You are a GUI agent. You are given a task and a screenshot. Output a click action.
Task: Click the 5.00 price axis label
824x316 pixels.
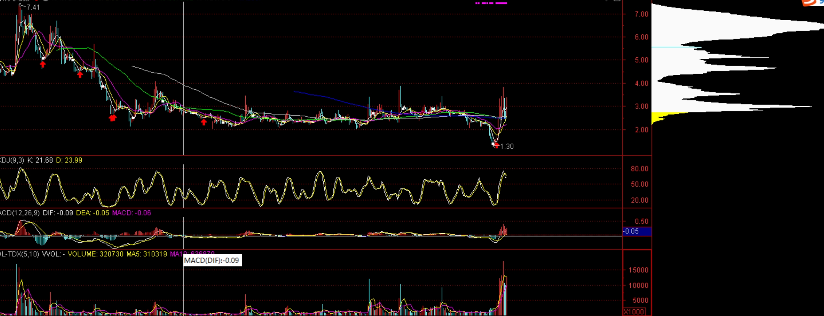tap(642, 60)
